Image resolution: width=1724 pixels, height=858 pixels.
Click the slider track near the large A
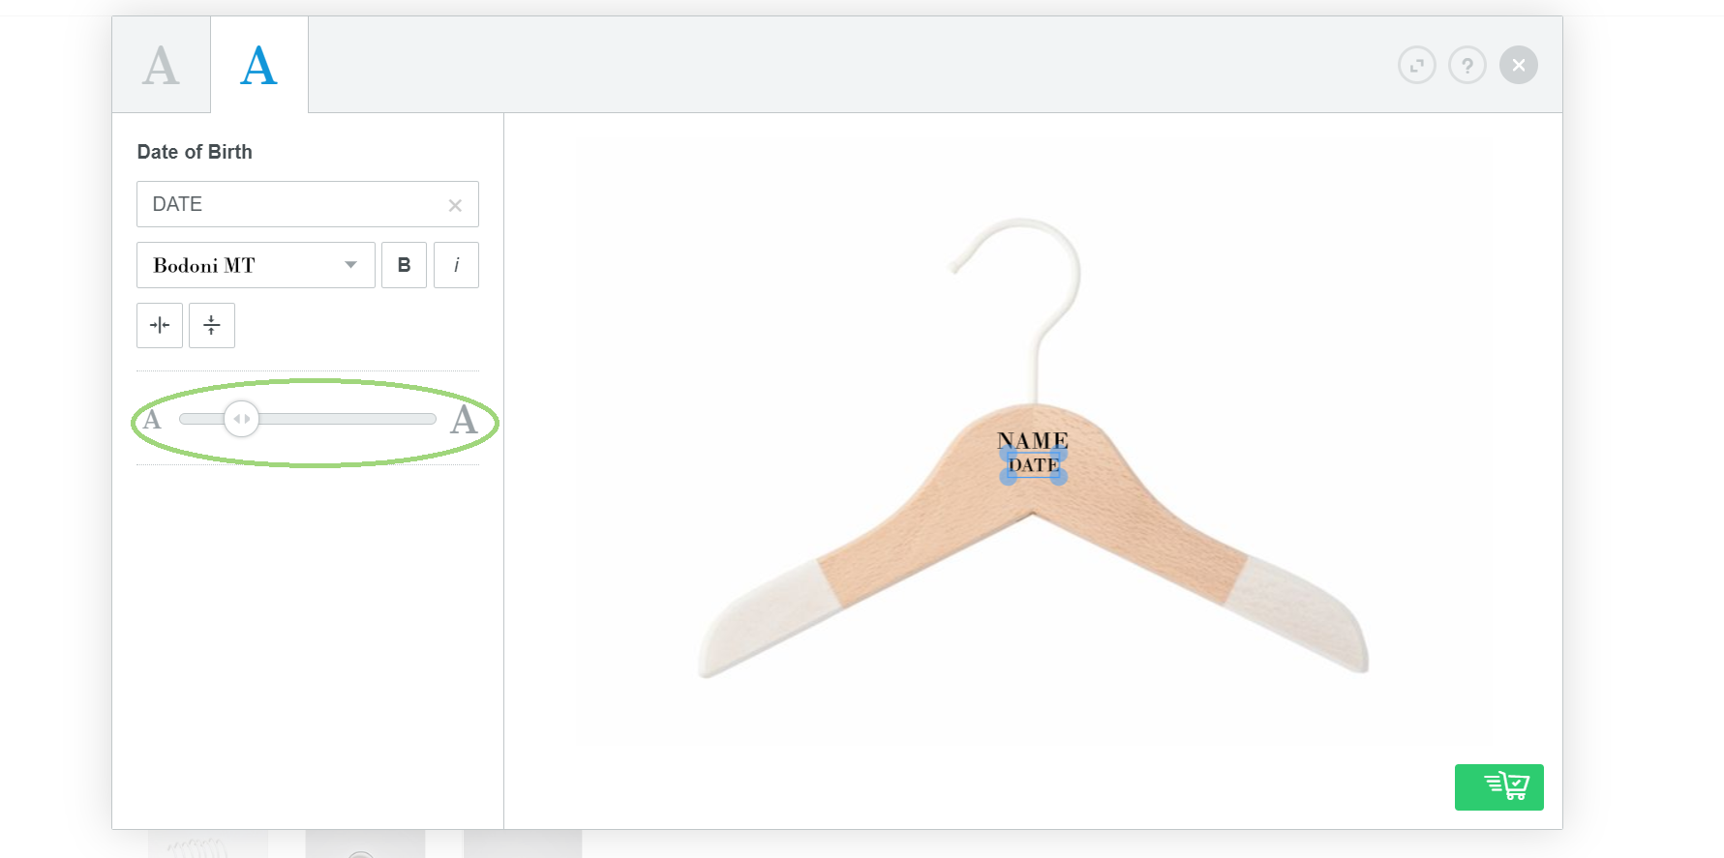click(411, 419)
